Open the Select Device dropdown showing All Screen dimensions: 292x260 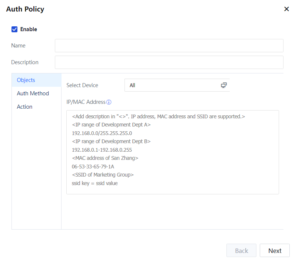tap(172, 85)
